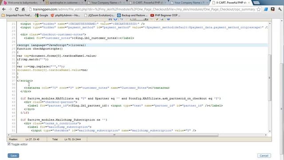Click the code editor scroll-up arrow
Screen dimensions: 284x160
270,24
